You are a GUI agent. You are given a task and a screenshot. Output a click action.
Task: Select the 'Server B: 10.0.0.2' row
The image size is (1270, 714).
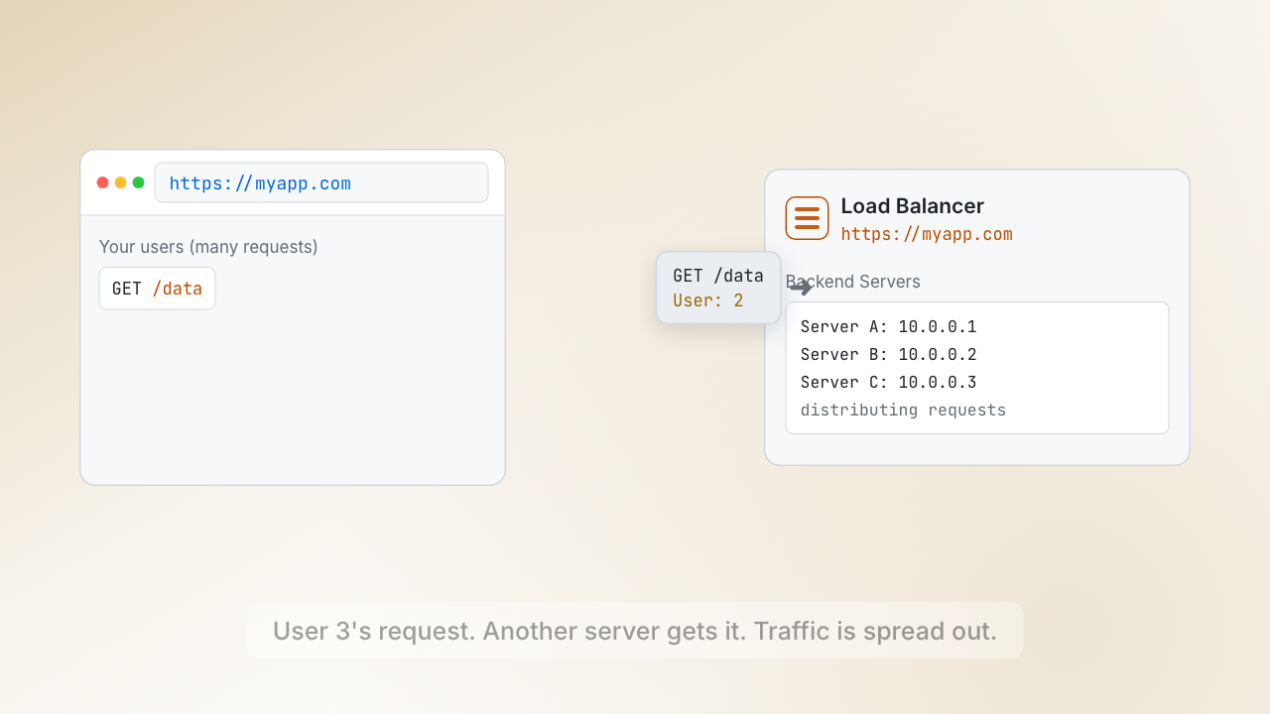(x=889, y=354)
